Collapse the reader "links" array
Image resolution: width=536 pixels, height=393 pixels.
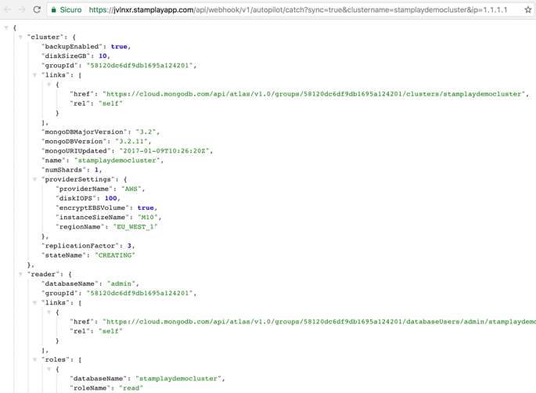[35, 303]
